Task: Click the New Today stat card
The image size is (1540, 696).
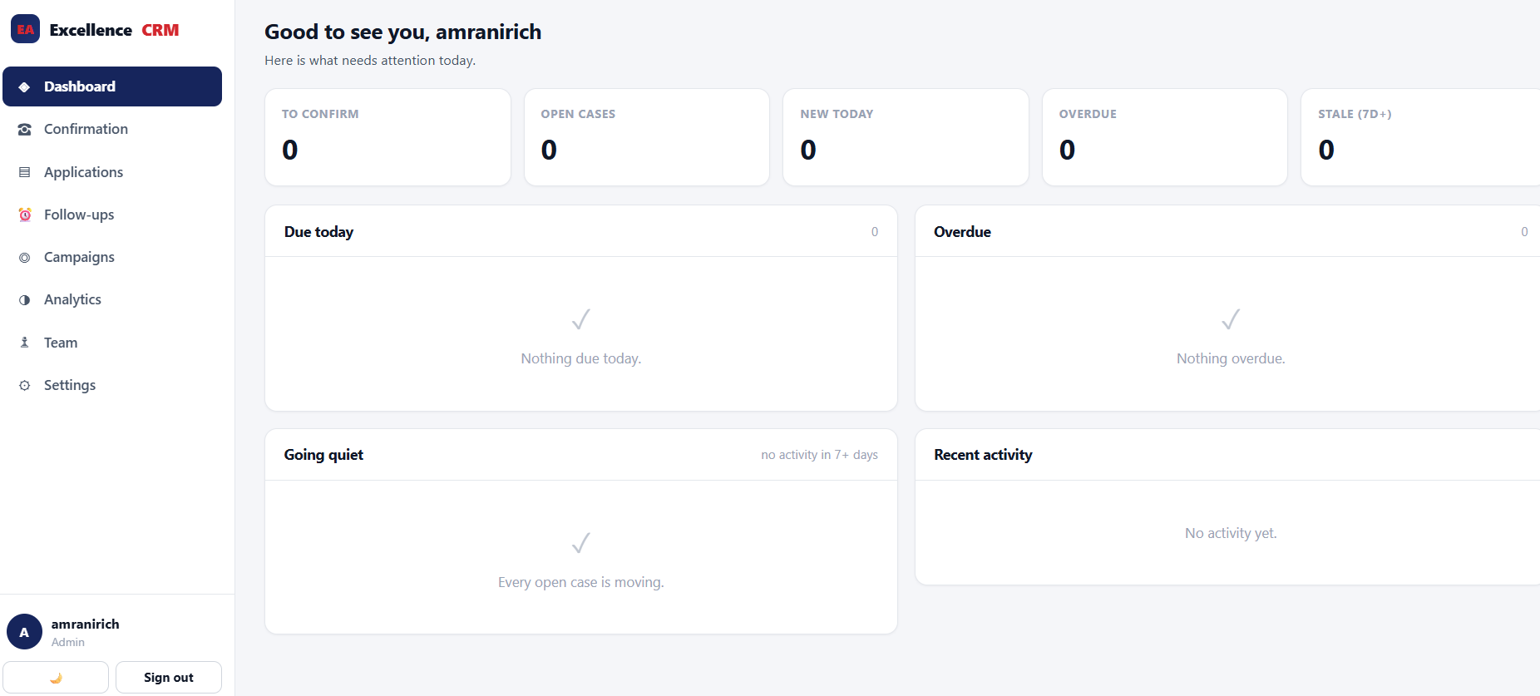Action: tap(906, 137)
